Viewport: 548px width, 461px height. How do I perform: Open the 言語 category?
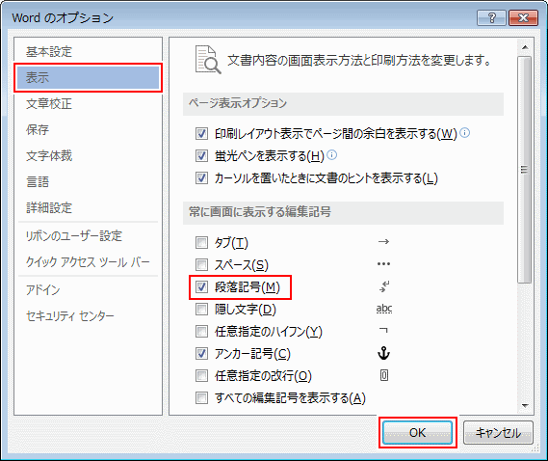88,181
